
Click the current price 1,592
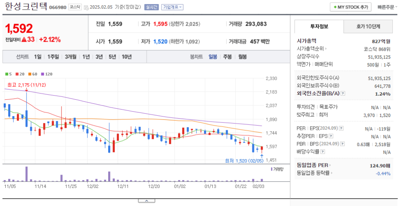pos(19,28)
